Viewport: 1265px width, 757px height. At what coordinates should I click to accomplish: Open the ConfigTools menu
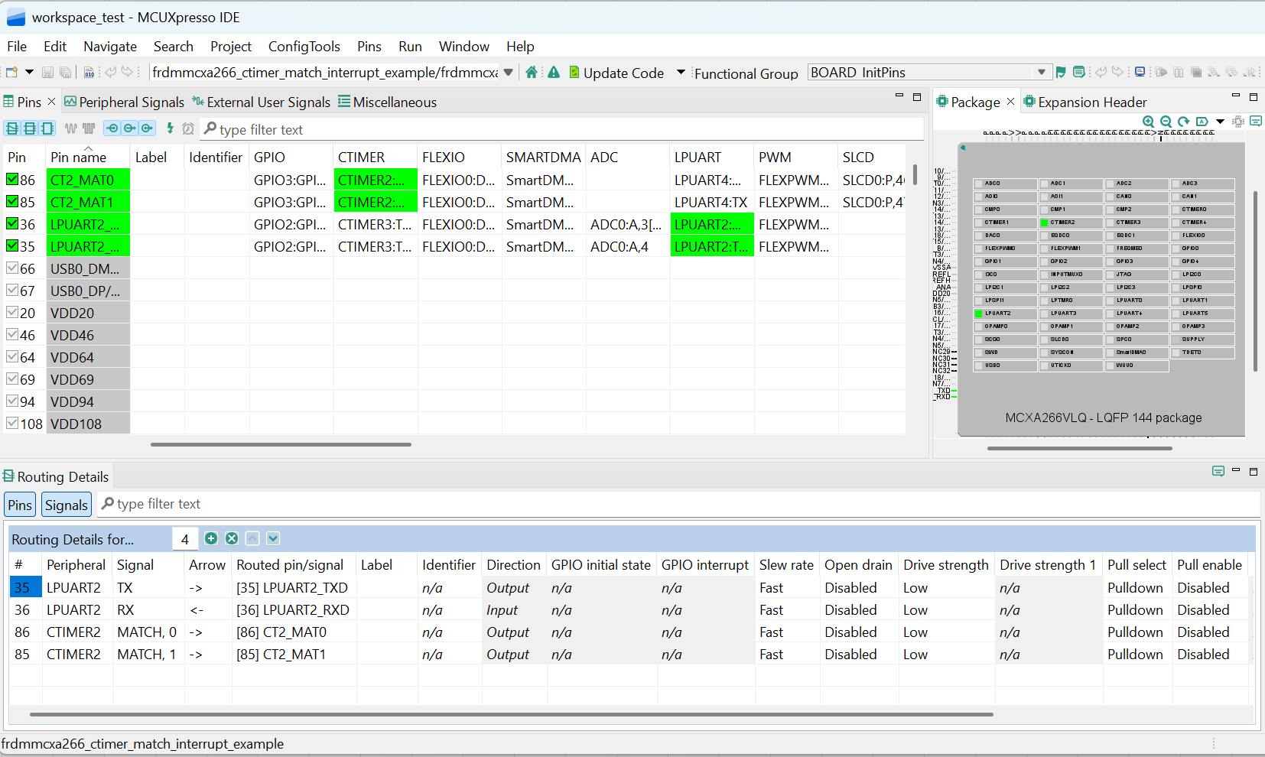pyautogui.click(x=304, y=47)
